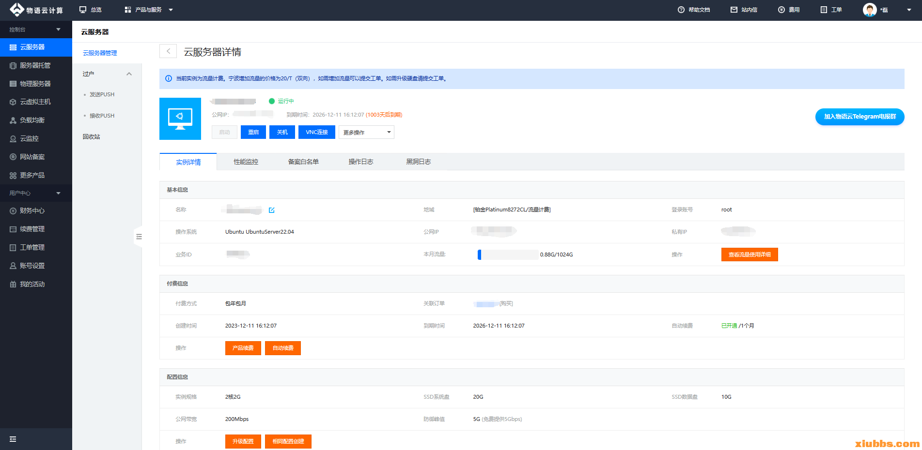Viewport: 922px width, 450px height.
Task: Click the edit name pencil icon
Action: 271,210
